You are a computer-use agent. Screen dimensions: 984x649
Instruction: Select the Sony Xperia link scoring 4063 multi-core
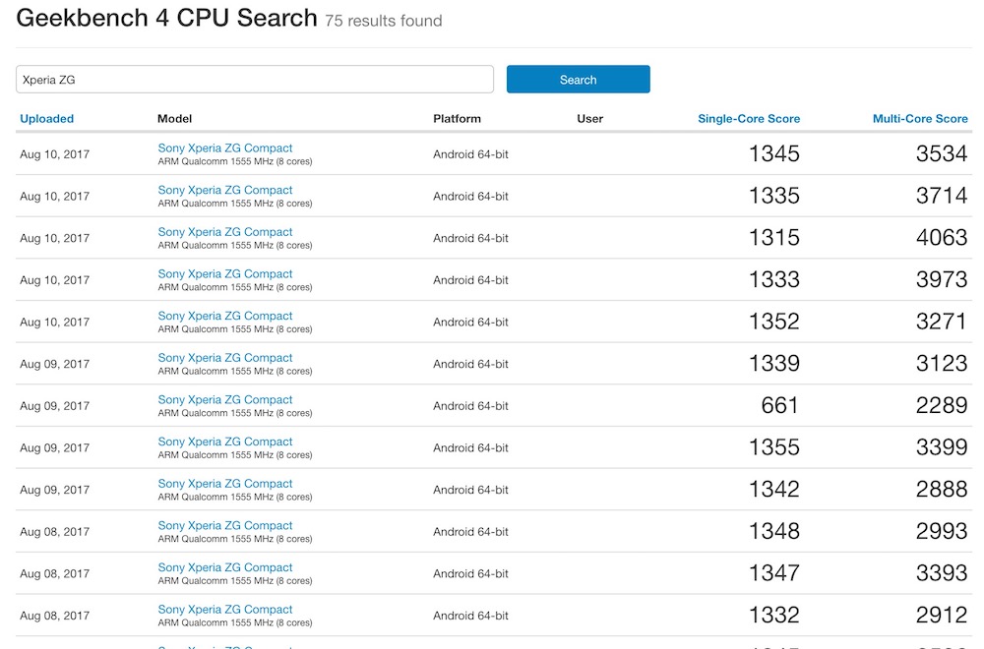[225, 232]
